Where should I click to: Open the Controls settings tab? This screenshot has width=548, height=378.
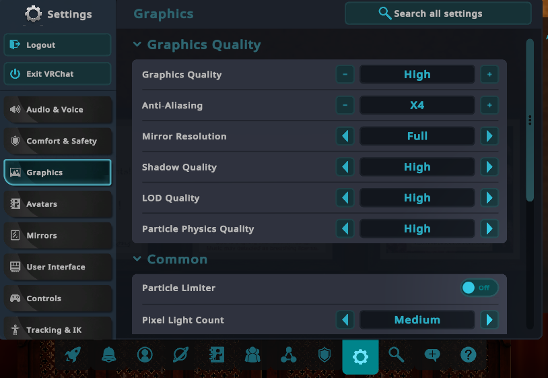[58, 298]
